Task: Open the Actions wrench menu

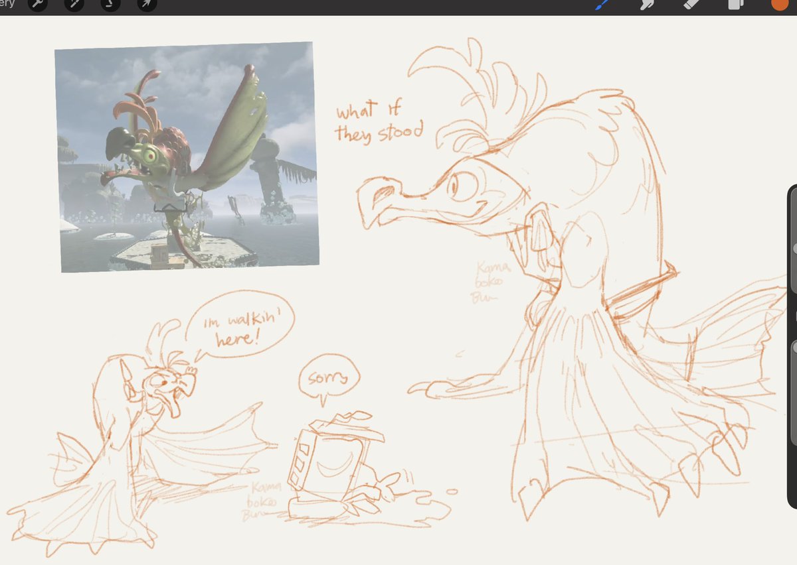Action: click(x=38, y=4)
